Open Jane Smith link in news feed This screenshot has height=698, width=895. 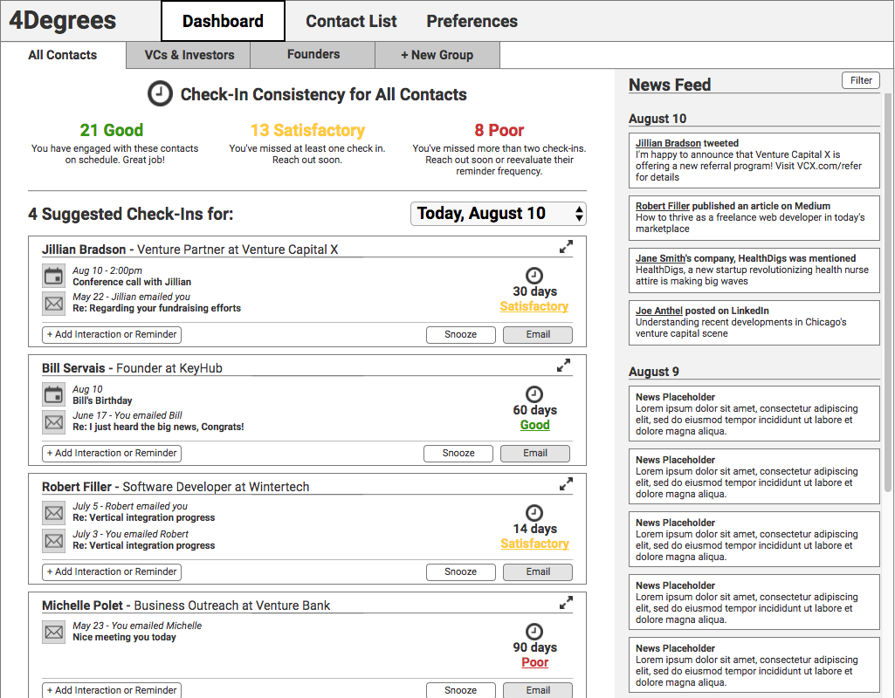[660, 258]
